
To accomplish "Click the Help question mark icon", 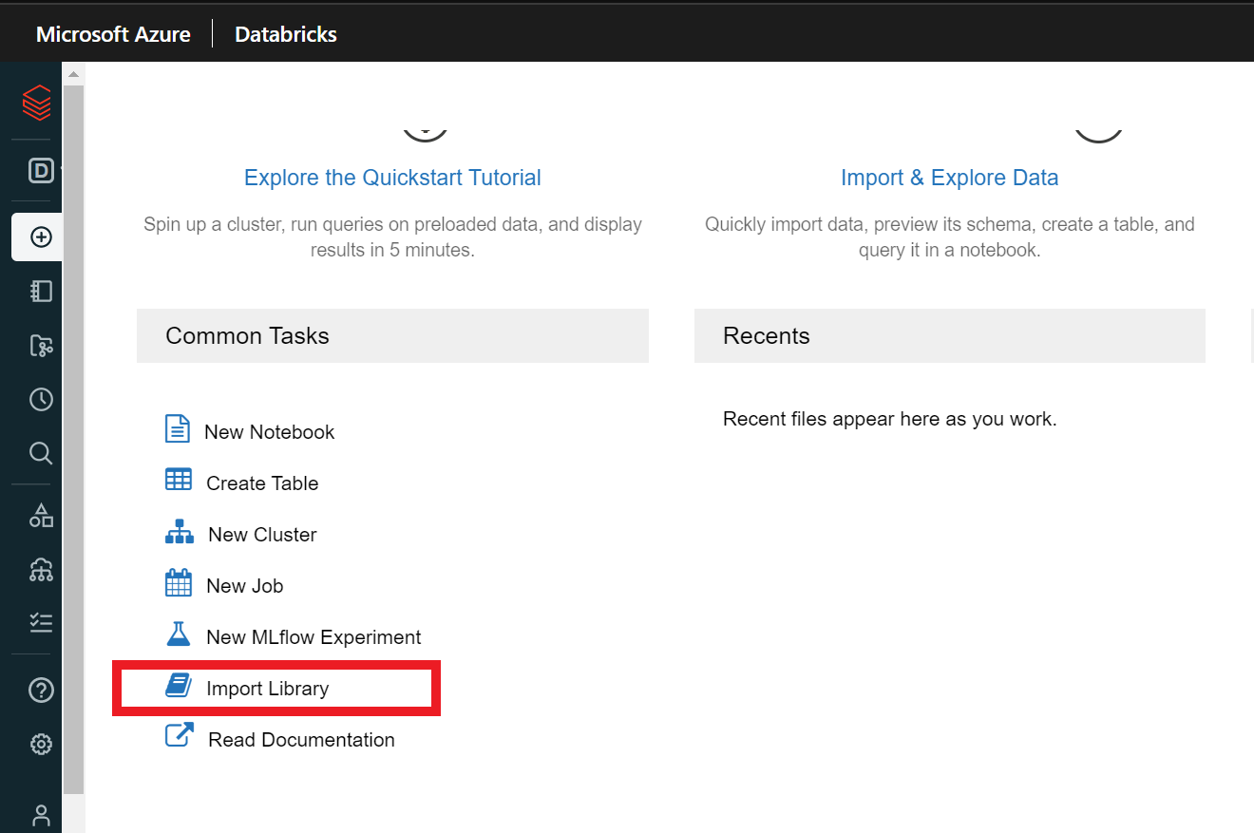I will [x=41, y=691].
